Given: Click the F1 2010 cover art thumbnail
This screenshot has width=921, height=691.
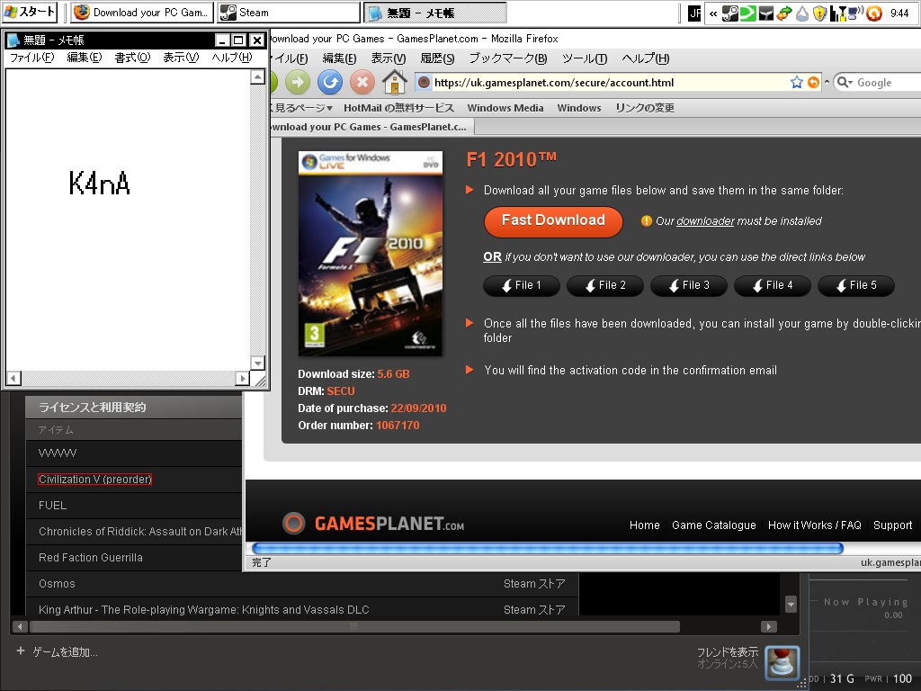Looking at the screenshot, I should click(x=370, y=253).
